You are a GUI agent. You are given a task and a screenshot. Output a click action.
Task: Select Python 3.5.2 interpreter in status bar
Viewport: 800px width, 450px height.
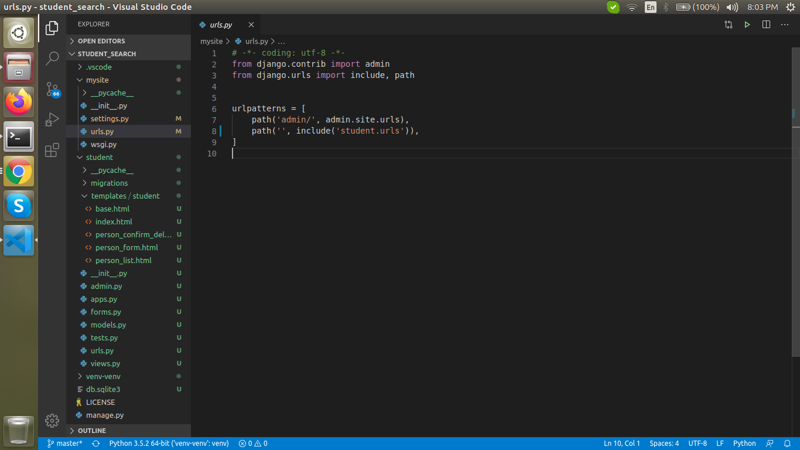click(x=169, y=444)
